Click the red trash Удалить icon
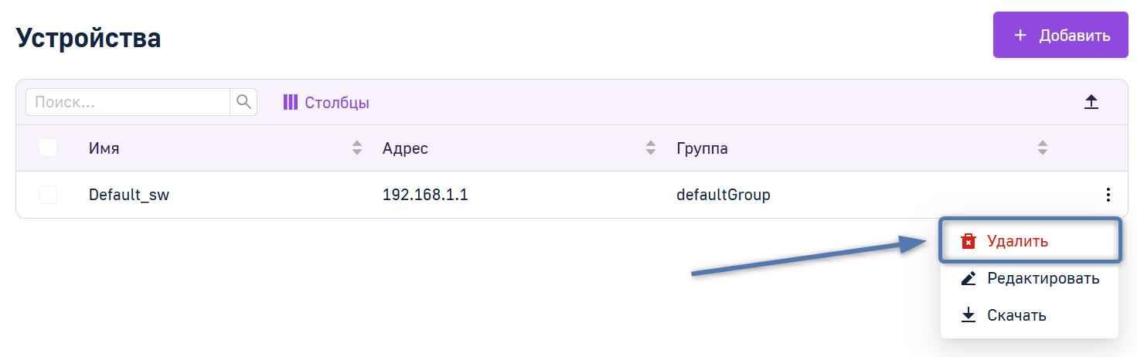This screenshot has height=357, width=1137. coord(968,241)
